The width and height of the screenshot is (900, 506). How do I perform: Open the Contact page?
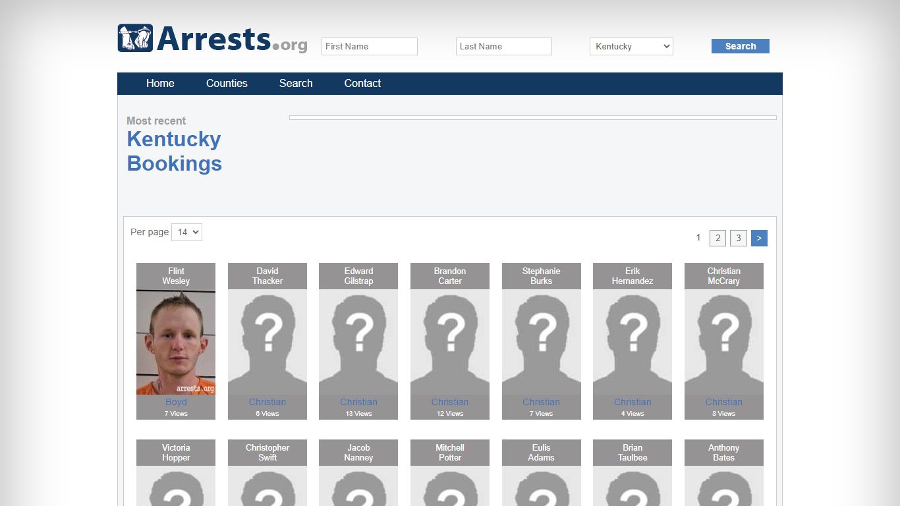coord(362,83)
